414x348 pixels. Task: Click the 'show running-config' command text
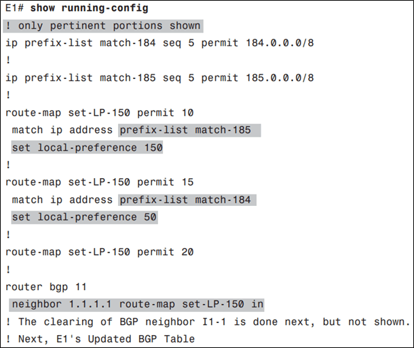click(x=90, y=8)
